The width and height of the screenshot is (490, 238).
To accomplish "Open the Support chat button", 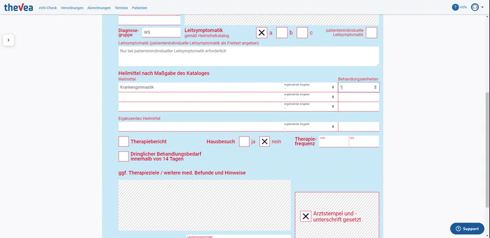I will click(x=467, y=229).
